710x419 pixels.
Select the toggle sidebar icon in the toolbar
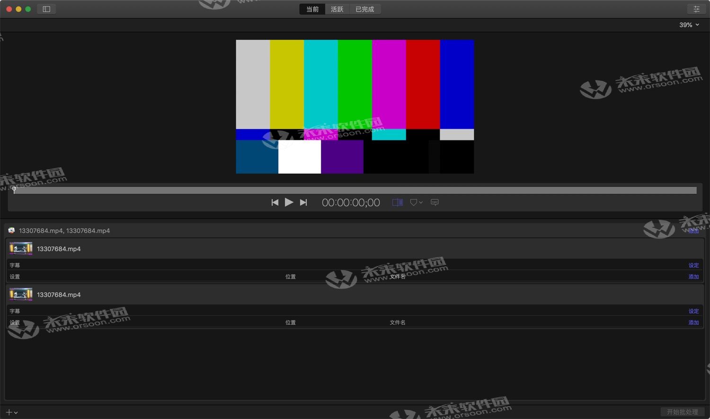click(x=46, y=9)
